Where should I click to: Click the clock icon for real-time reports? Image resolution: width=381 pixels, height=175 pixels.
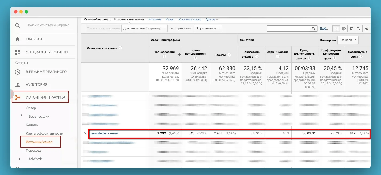[x=18, y=72]
